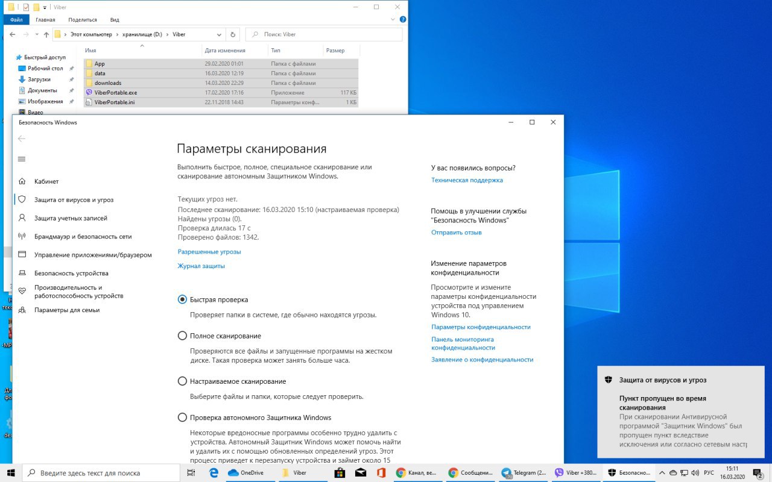Screen dimensions: 772x482
Task: Click the Properties checkmark icon in Explorer title bar
Action: [x=25, y=7]
